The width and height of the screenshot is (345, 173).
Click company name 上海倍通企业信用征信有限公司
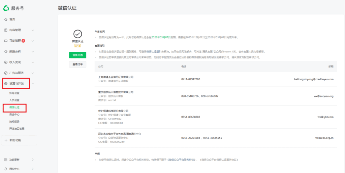tap(116, 77)
